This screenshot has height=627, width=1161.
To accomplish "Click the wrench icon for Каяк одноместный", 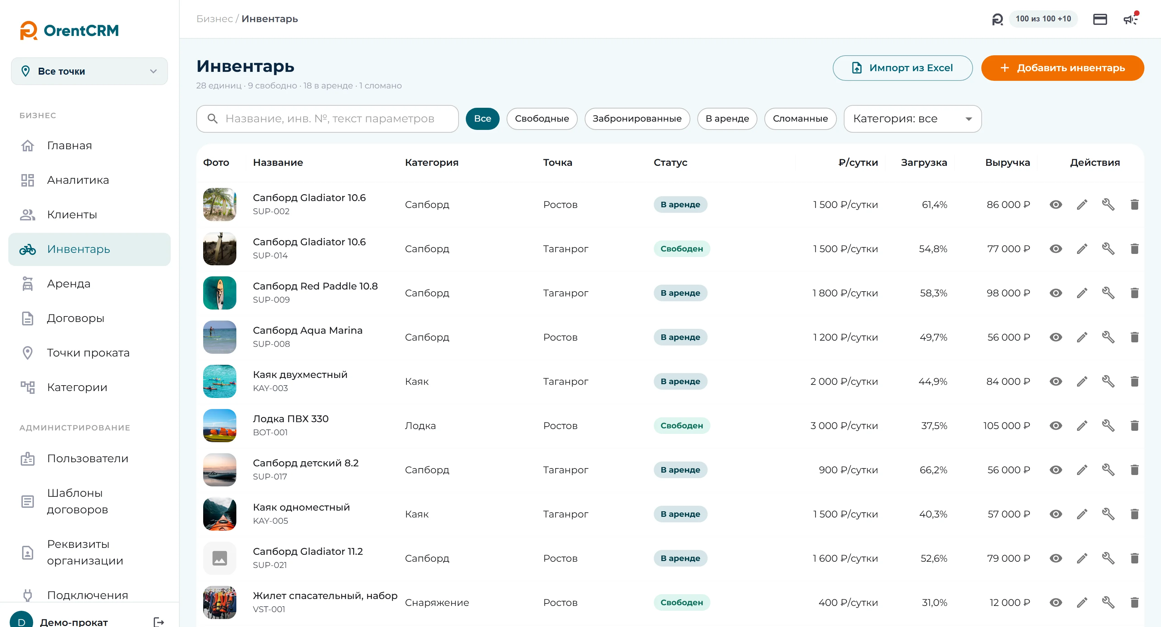I will (x=1108, y=514).
